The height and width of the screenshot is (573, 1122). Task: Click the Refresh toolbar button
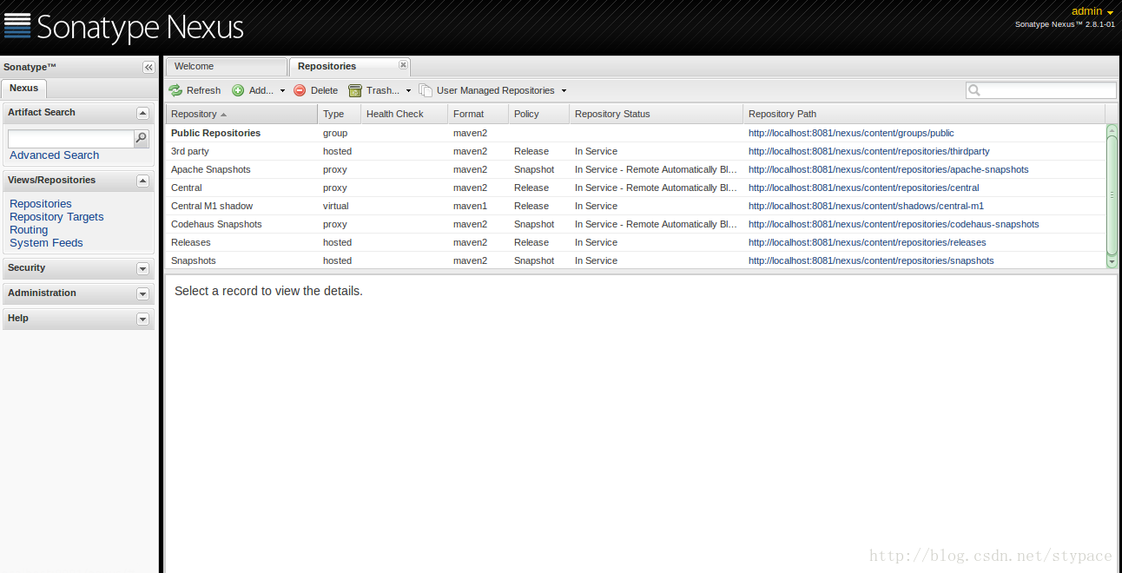195,90
